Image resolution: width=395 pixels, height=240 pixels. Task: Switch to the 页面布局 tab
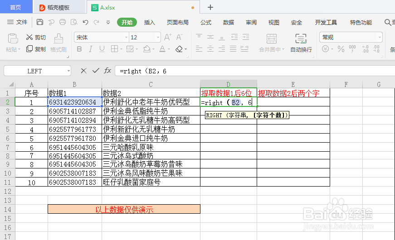pyautogui.click(x=178, y=22)
